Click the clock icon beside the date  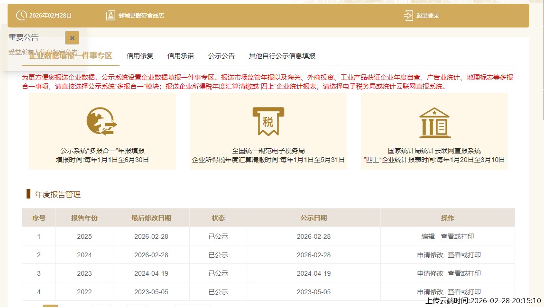21,16
